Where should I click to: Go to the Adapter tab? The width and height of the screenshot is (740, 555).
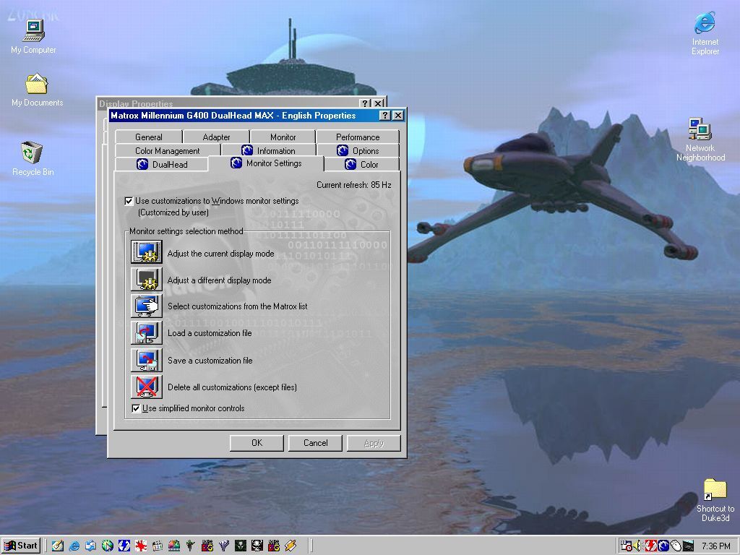(x=216, y=137)
